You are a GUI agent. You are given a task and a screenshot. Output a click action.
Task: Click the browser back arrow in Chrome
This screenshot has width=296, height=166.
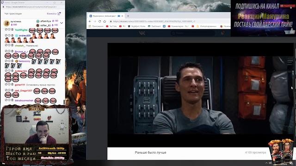[90, 22]
